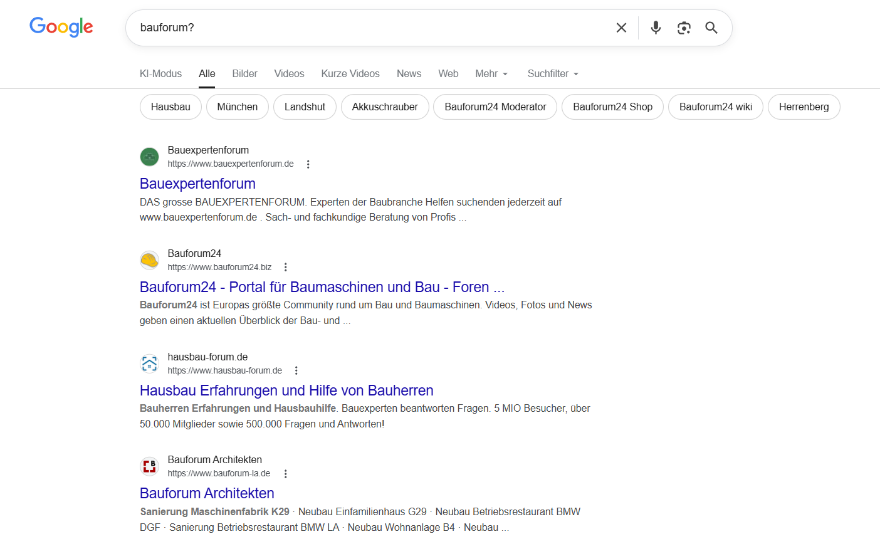Switch to Bilder tab

pyautogui.click(x=244, y=73)
